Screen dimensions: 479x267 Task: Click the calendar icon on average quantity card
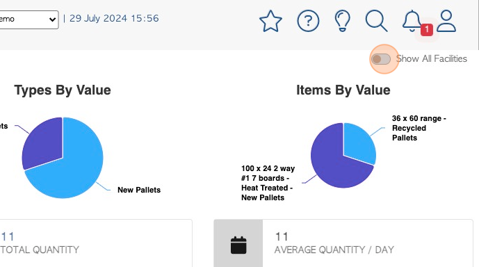(238, 245)
